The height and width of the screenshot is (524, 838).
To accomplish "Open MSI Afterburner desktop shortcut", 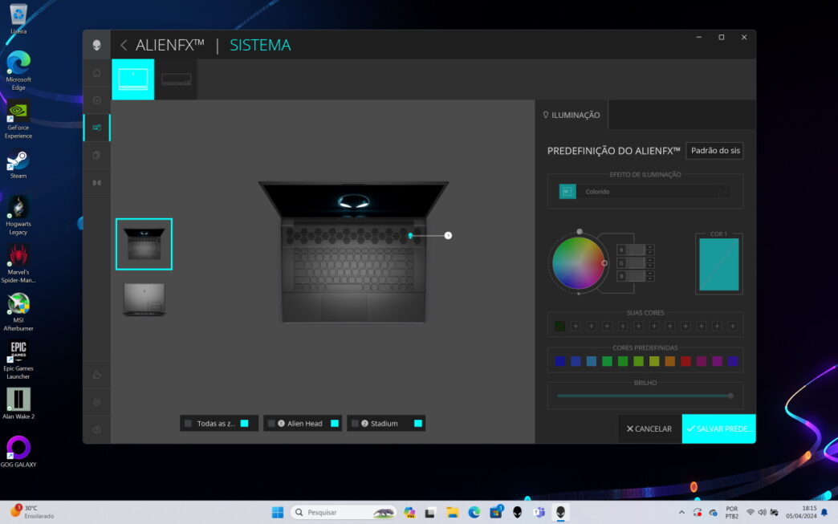I will [x=18, y=313].
